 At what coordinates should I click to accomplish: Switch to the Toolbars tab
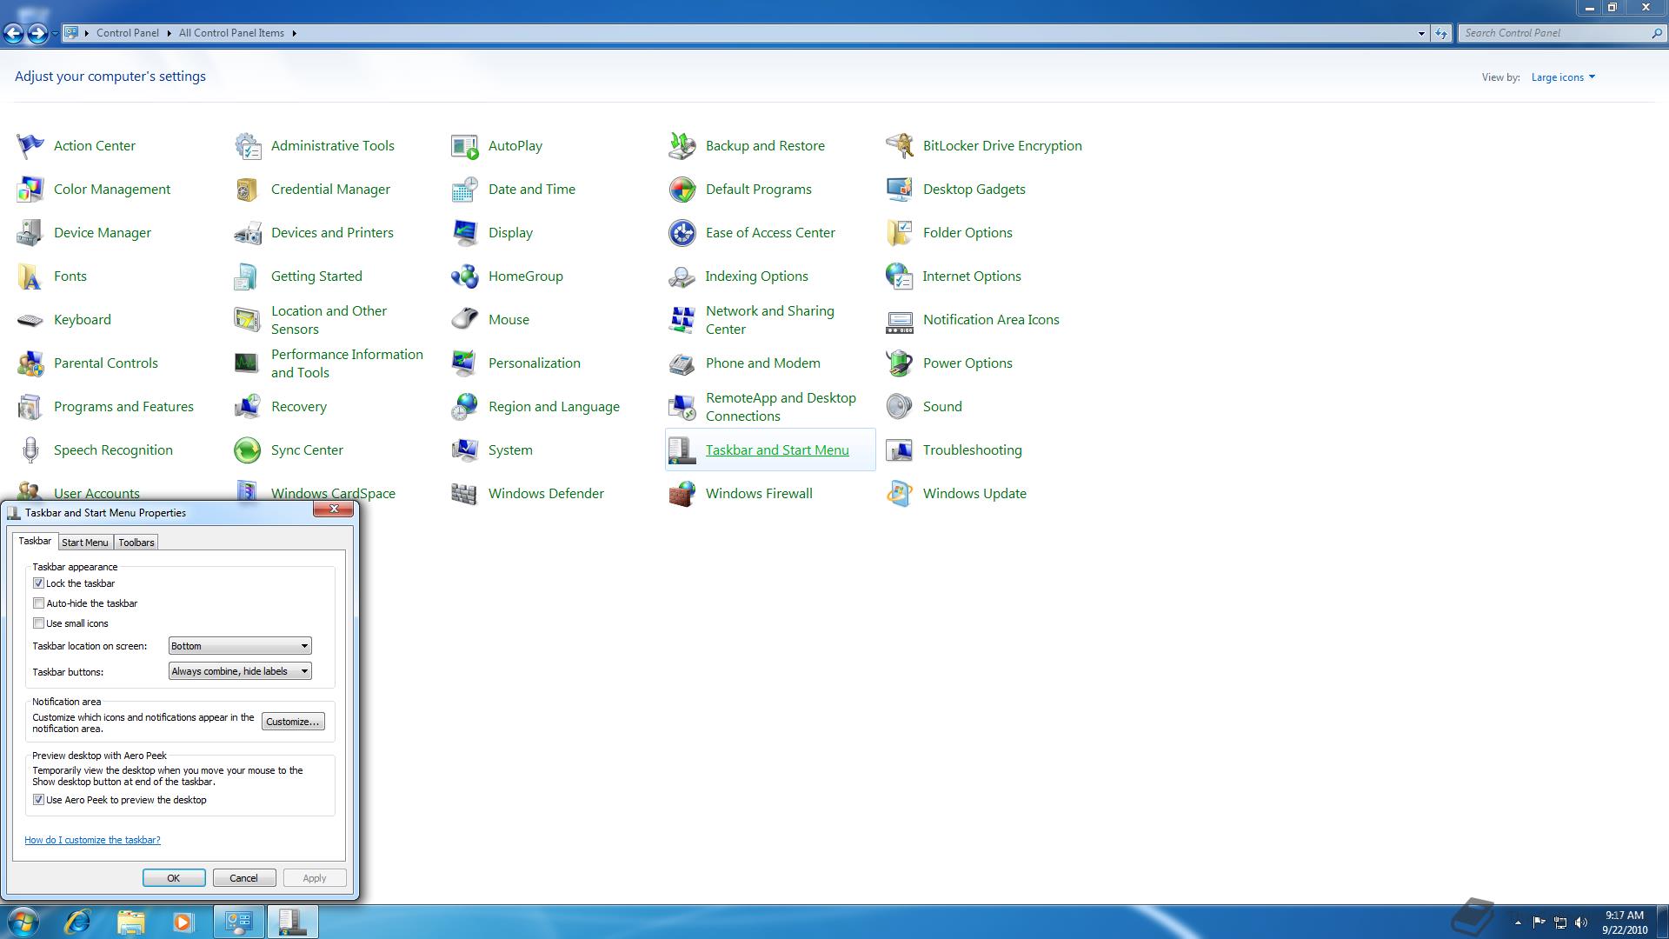pos(136,542)
